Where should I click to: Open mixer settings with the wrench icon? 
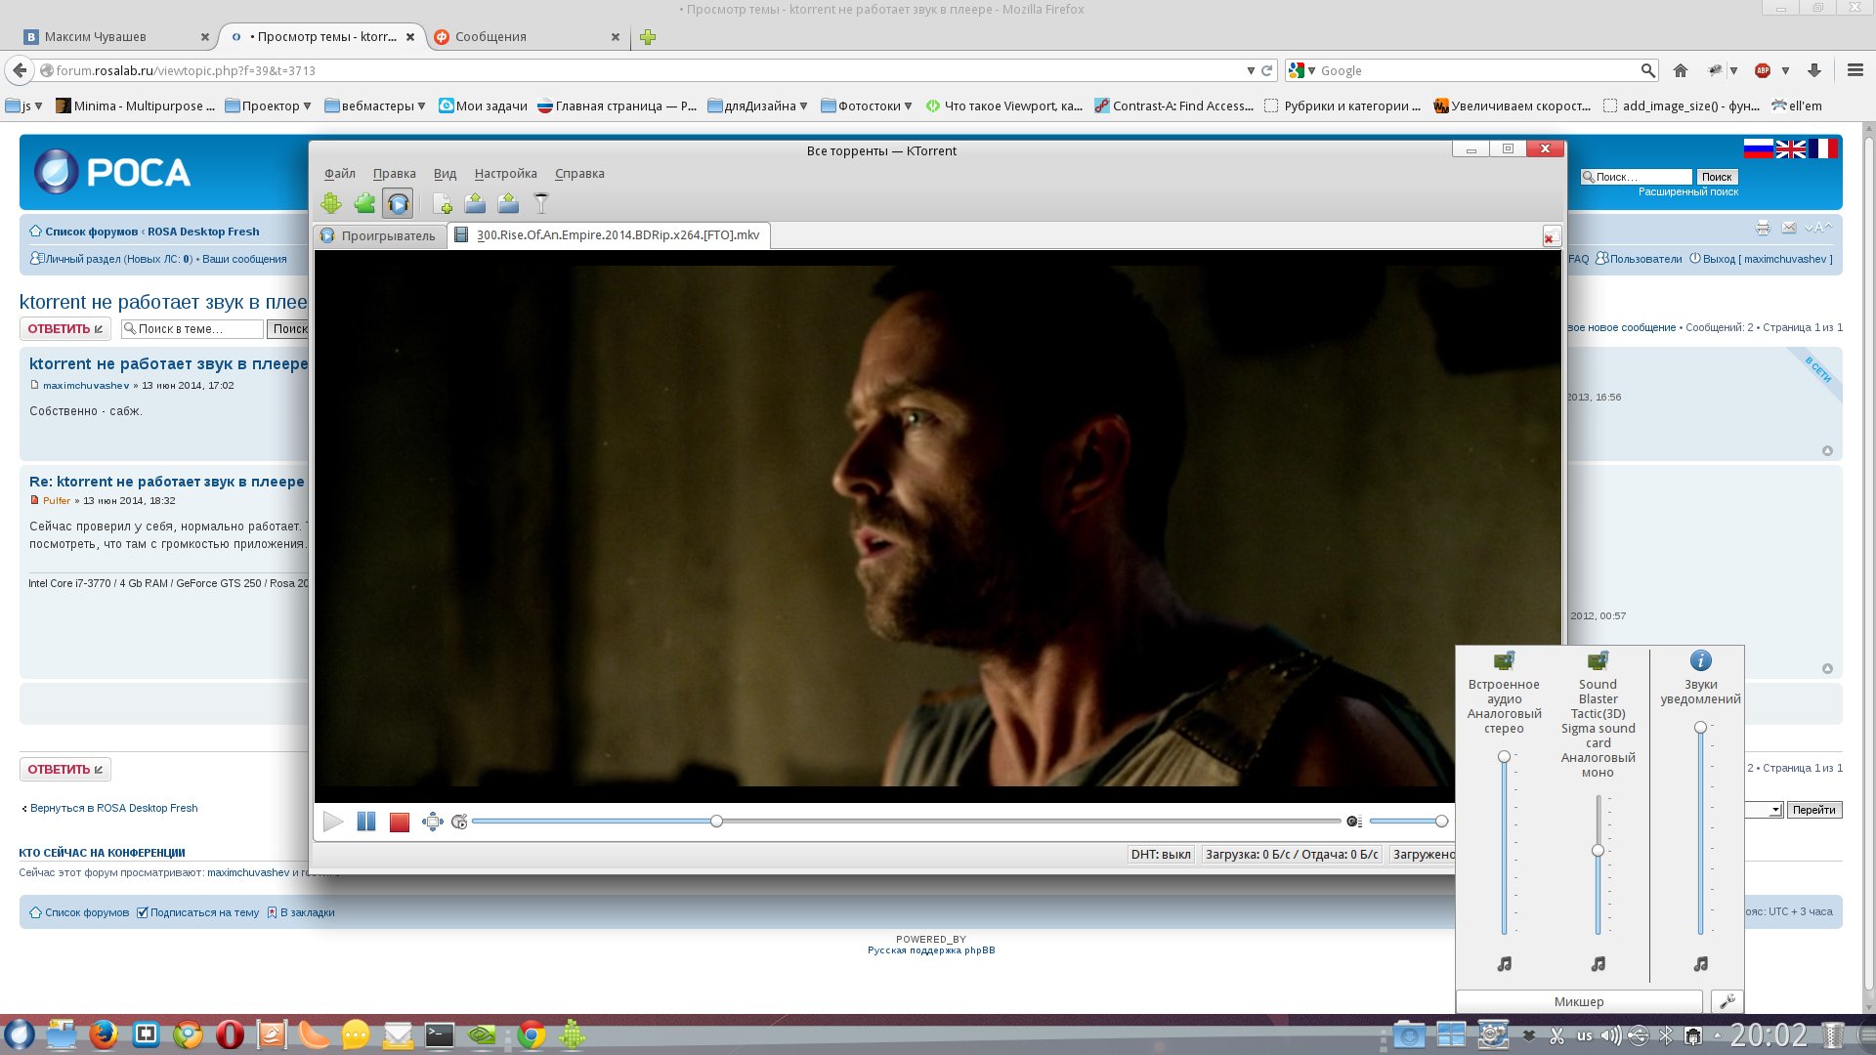pyautogui.click(x=1727, y=1001)
